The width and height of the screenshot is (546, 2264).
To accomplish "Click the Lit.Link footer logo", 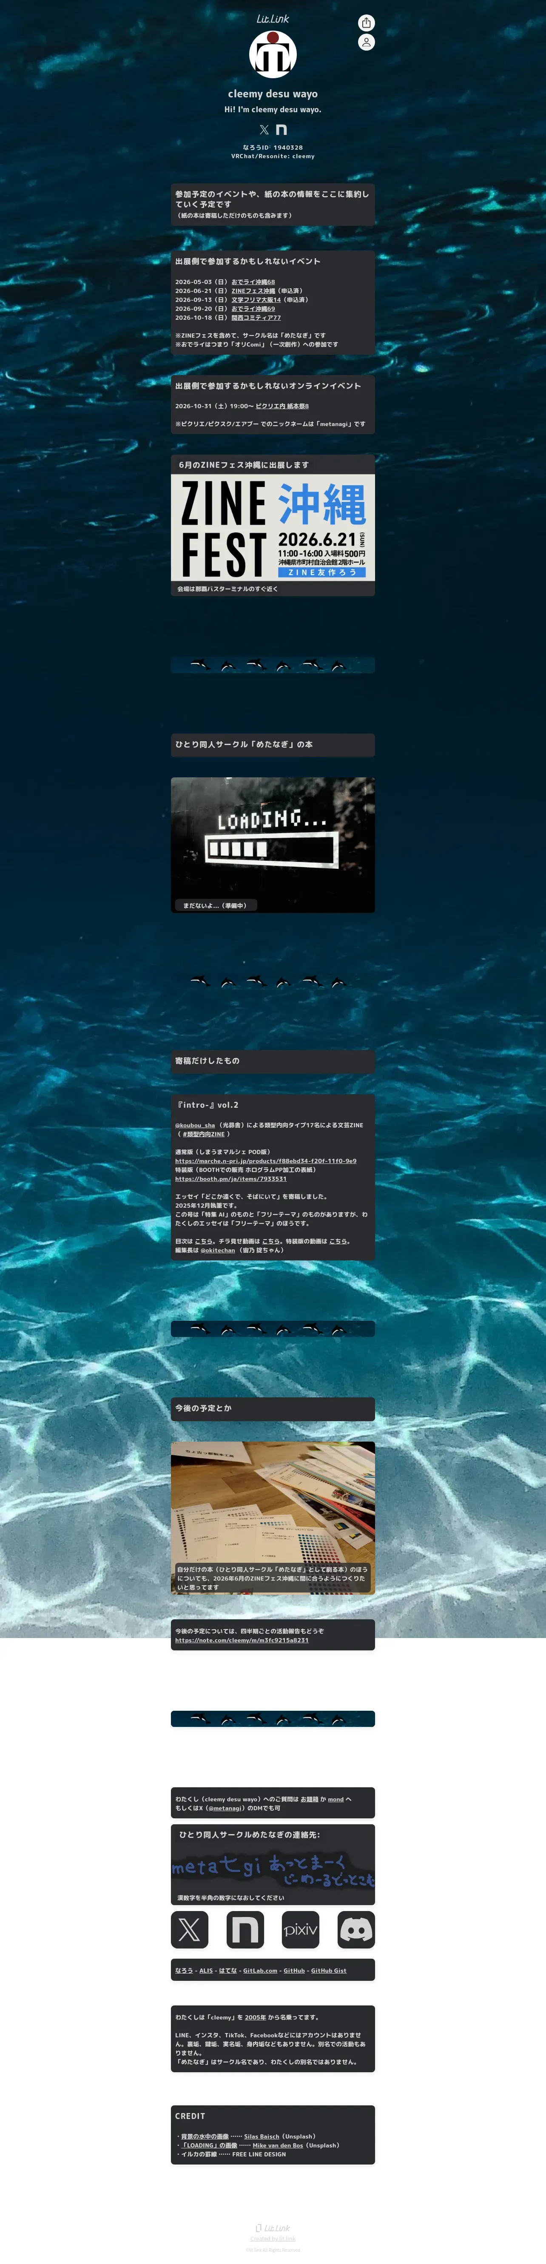I will pos(273,2228).
